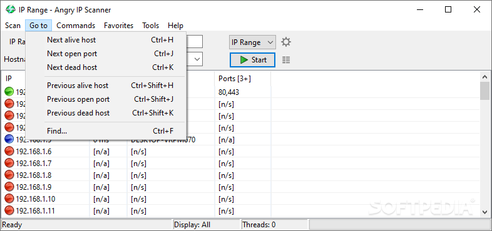Screen dimensions: 492x231
Task: Select the 192.168.1.6 row text
Action: [34, 152]
